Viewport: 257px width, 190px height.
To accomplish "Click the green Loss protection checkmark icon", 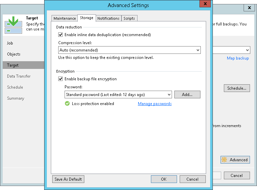I will tap(67, 104).
